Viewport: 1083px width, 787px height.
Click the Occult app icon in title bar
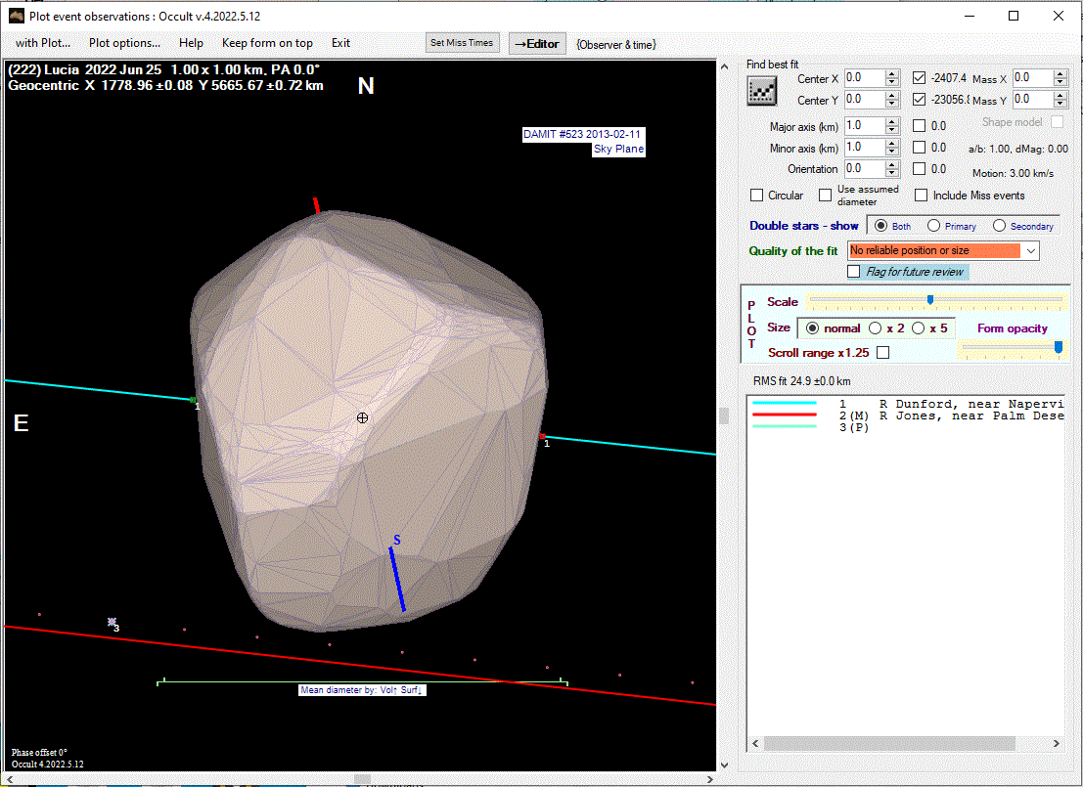point(16,16)
